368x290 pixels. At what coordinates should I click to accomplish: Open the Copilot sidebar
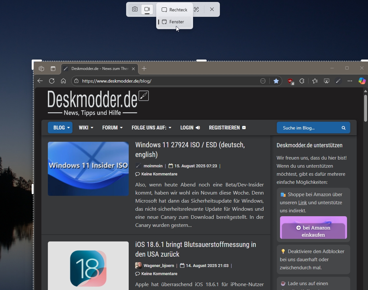click(x=362, y=81)
